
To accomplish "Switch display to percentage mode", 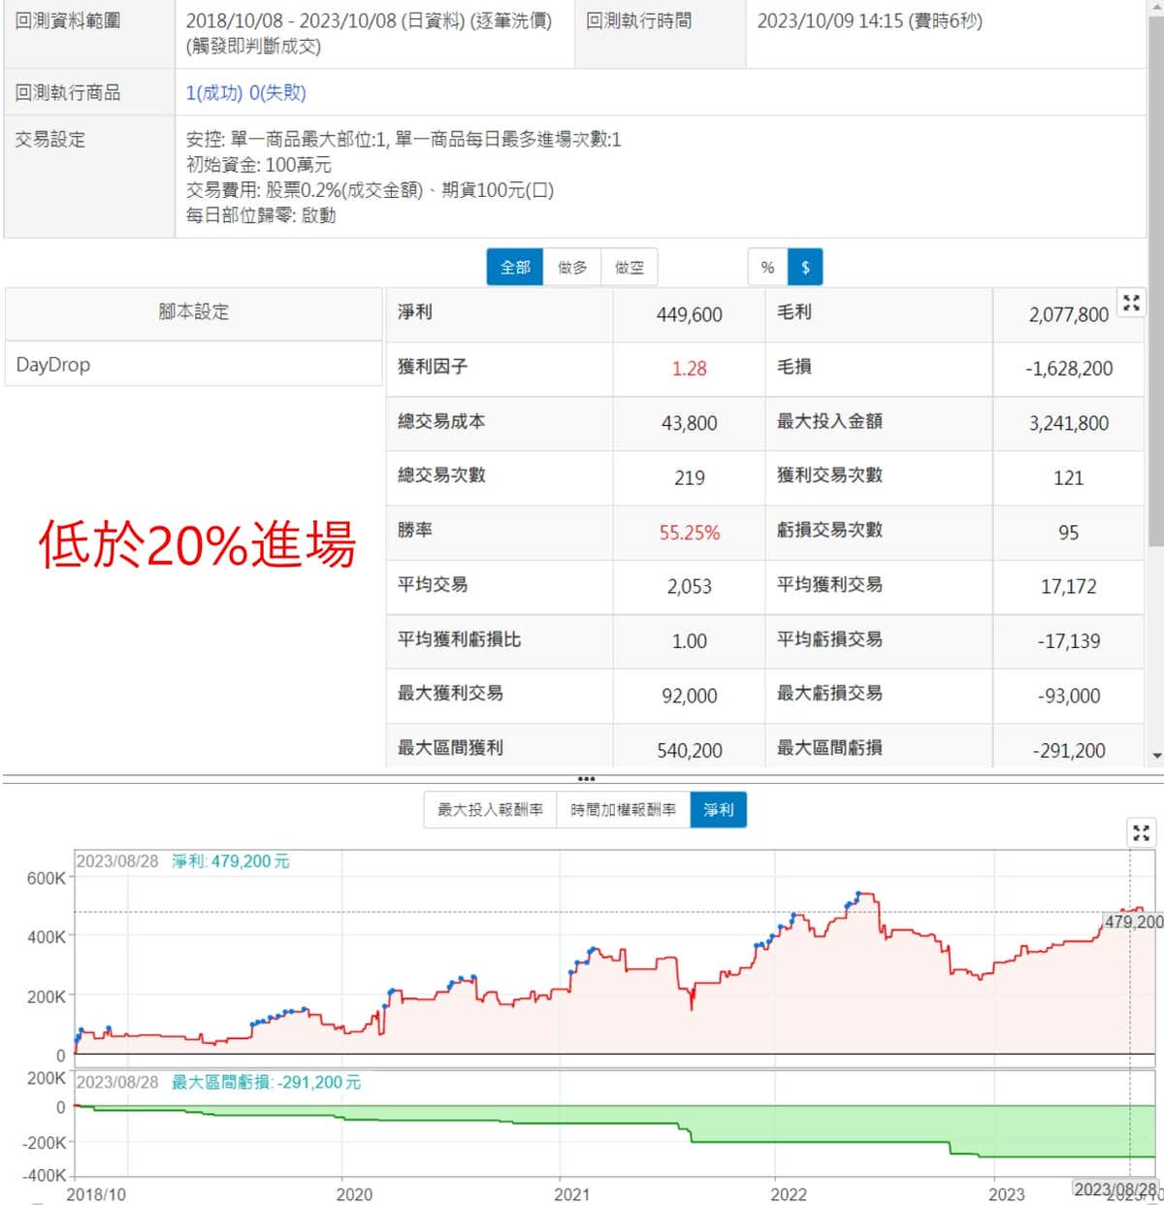I will [767, 268].
